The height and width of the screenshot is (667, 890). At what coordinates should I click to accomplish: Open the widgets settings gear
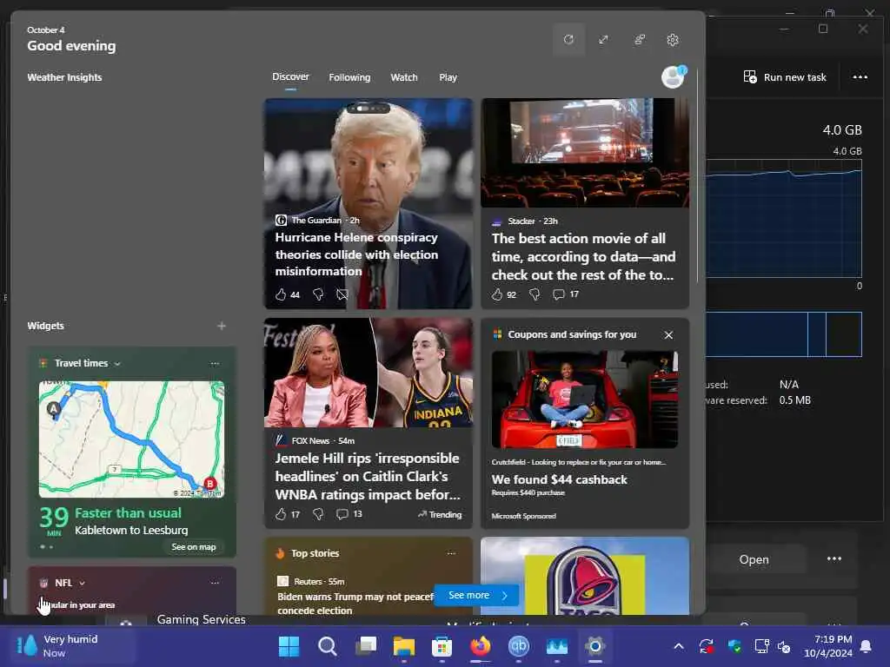(674, 40)
